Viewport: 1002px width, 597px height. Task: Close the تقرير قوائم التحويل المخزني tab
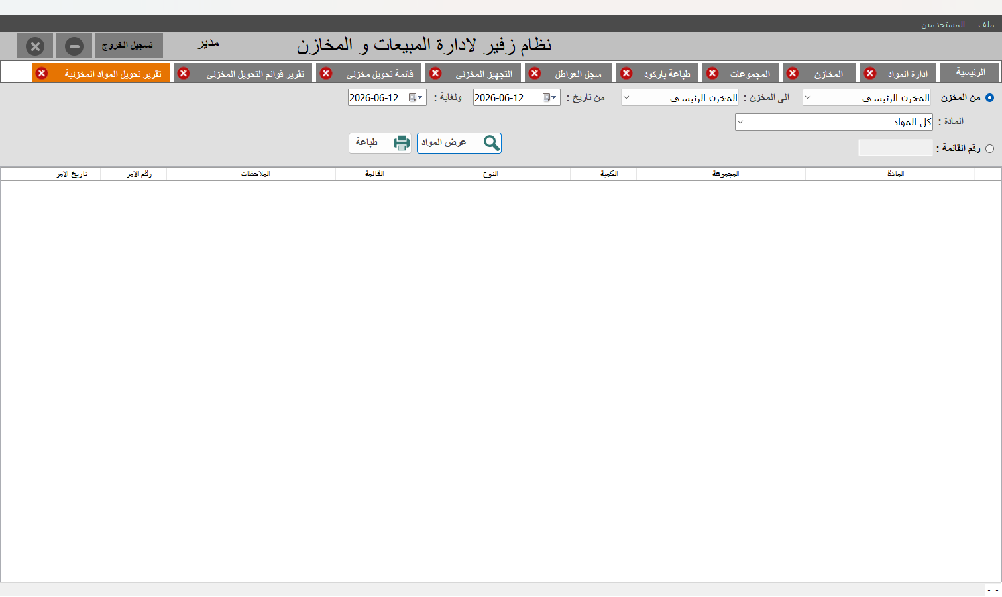pos(184,73)
